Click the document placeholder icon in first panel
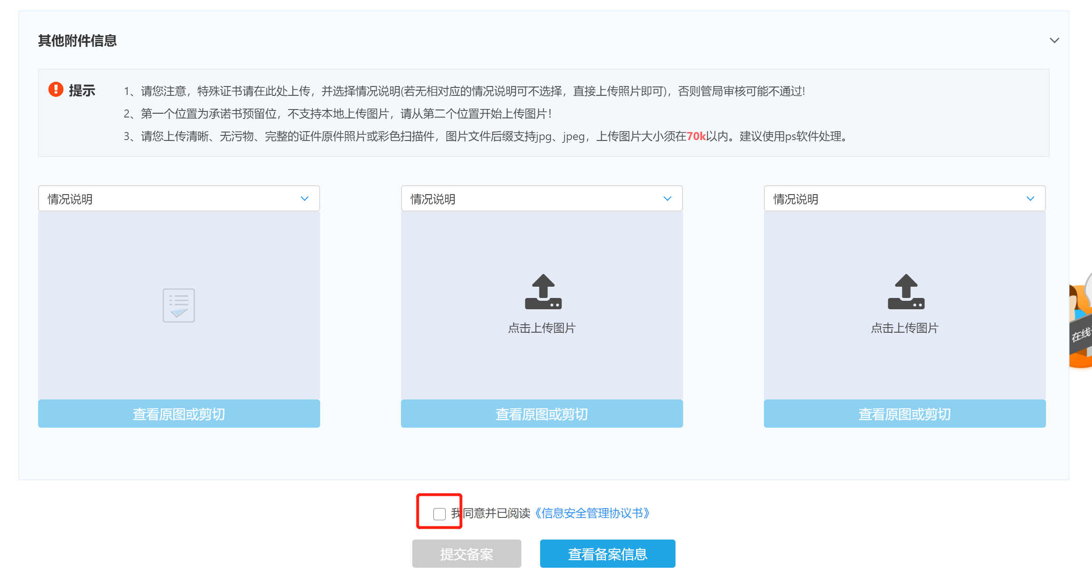This screenshot has width=1092, height=587. pos(179,305)
